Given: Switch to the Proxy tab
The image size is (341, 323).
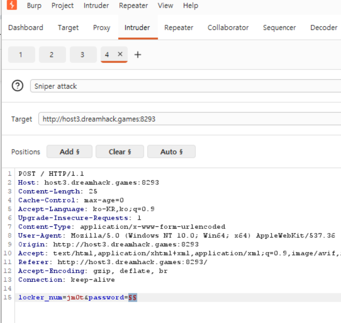Looking at the screenshot, I should [101, 27].
